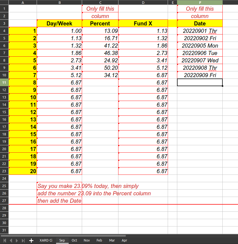Click the Day/Week header cell
The height and width of the screenshot is (244, 238).
point(59,23)
